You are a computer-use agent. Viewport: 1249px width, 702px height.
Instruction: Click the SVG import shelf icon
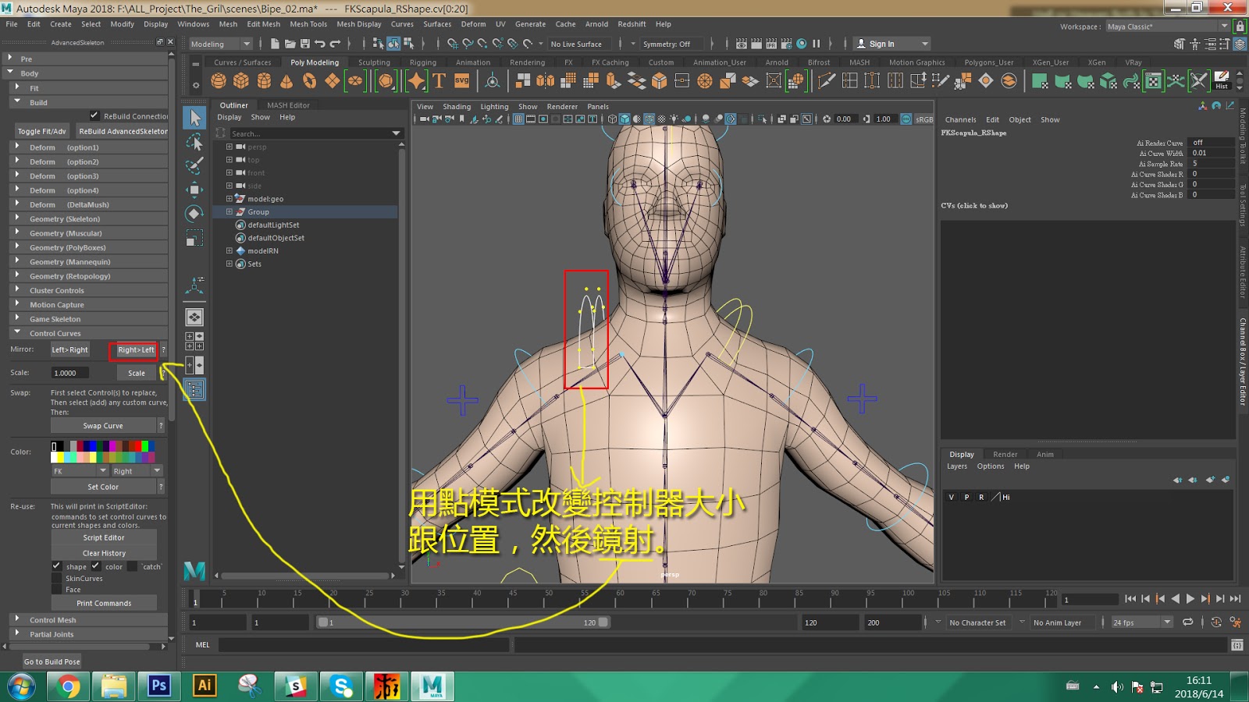coord(462,80)
